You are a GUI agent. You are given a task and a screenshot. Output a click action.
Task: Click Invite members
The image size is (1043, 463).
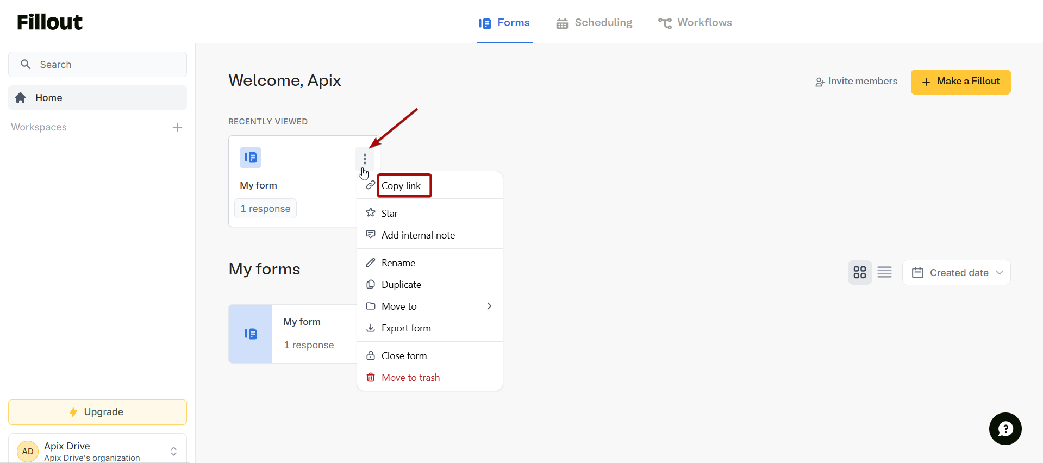click(856, 82)
